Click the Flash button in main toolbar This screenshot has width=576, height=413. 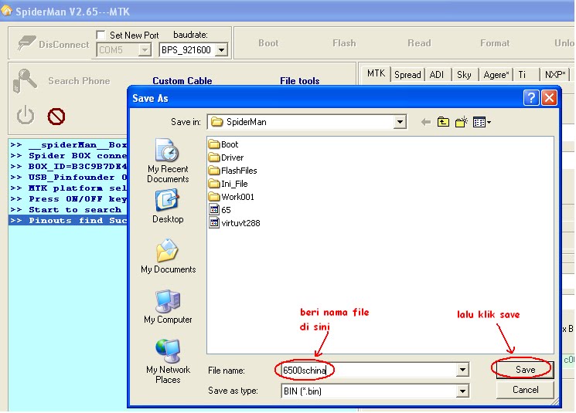[344, 43]
